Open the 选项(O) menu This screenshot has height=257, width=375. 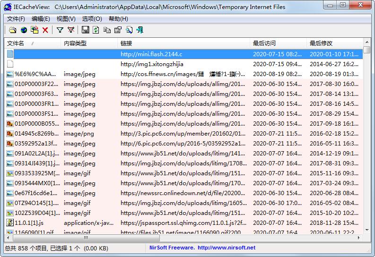pos(92,19)
